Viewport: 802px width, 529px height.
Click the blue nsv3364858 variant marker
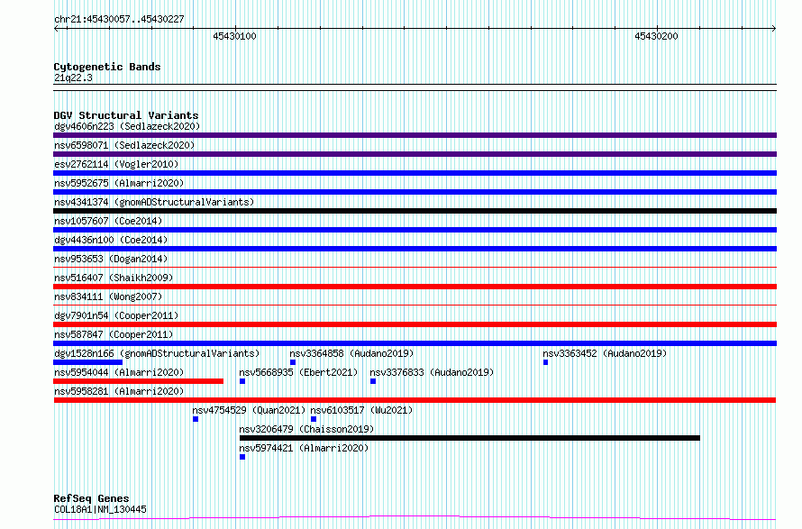pyautogui.click(x=293, y=362)
